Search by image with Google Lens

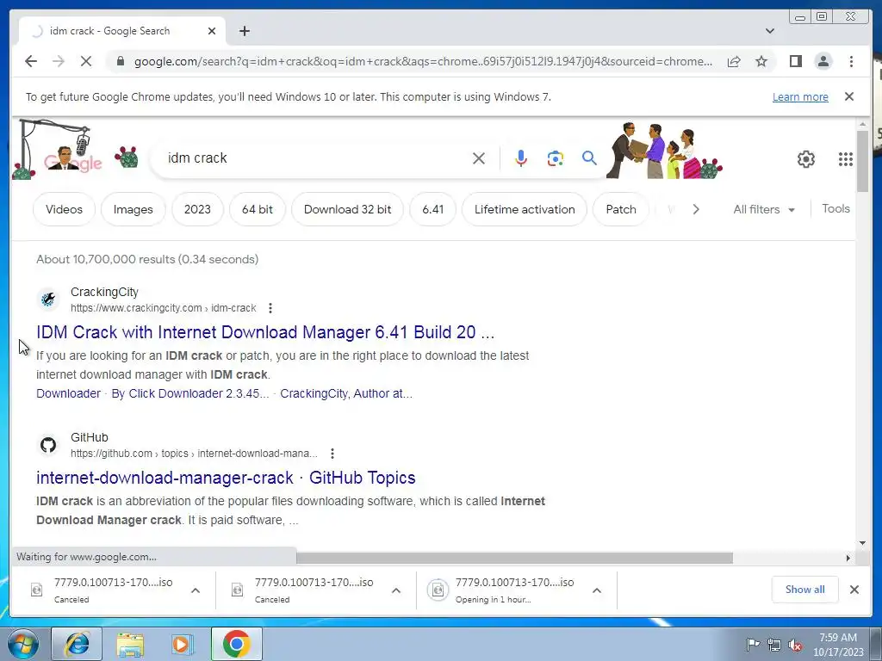tap(556, 158)
